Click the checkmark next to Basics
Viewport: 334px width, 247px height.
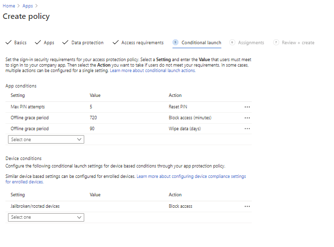[7, 43]
